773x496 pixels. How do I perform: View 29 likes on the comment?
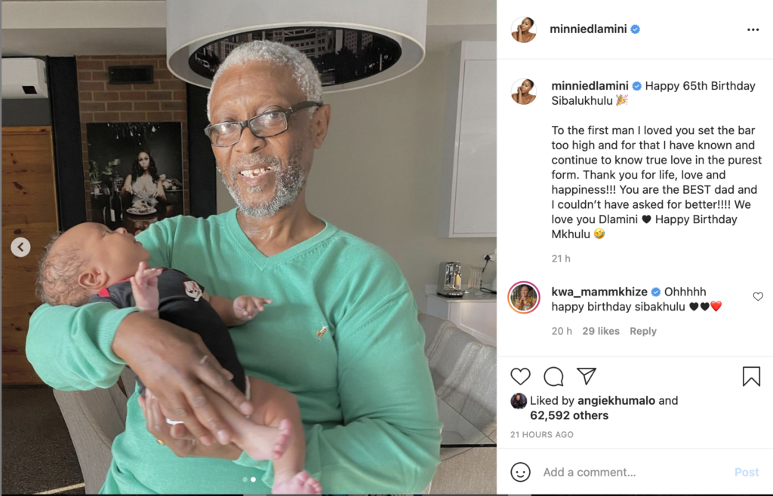600,331
